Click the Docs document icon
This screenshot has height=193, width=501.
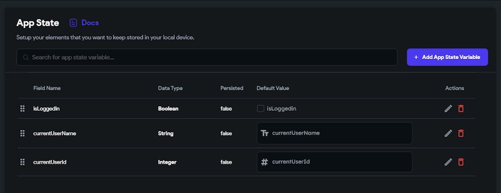pyautogui.click(x=73, y=23)
